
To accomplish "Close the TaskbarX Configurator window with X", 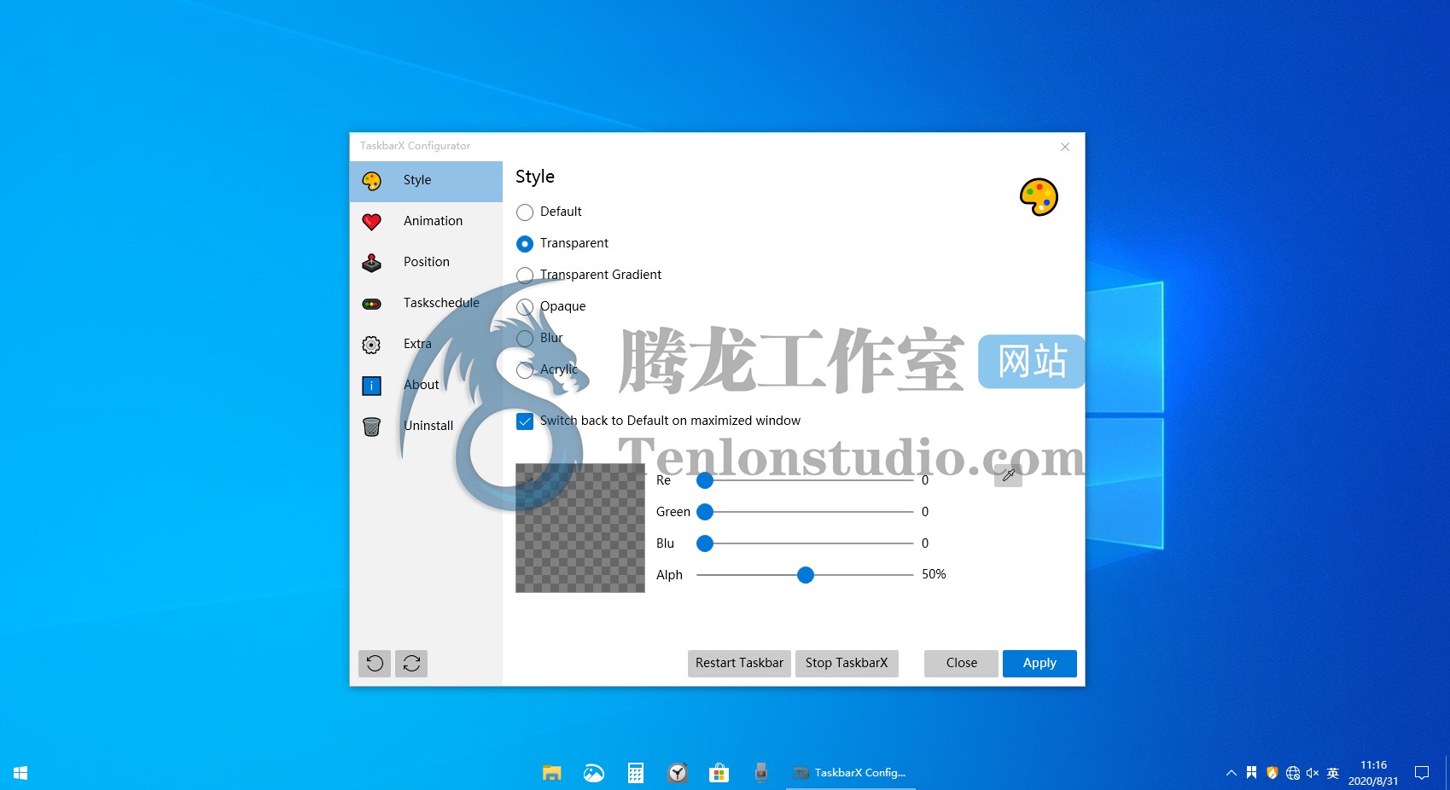I will pos(1065,147).
